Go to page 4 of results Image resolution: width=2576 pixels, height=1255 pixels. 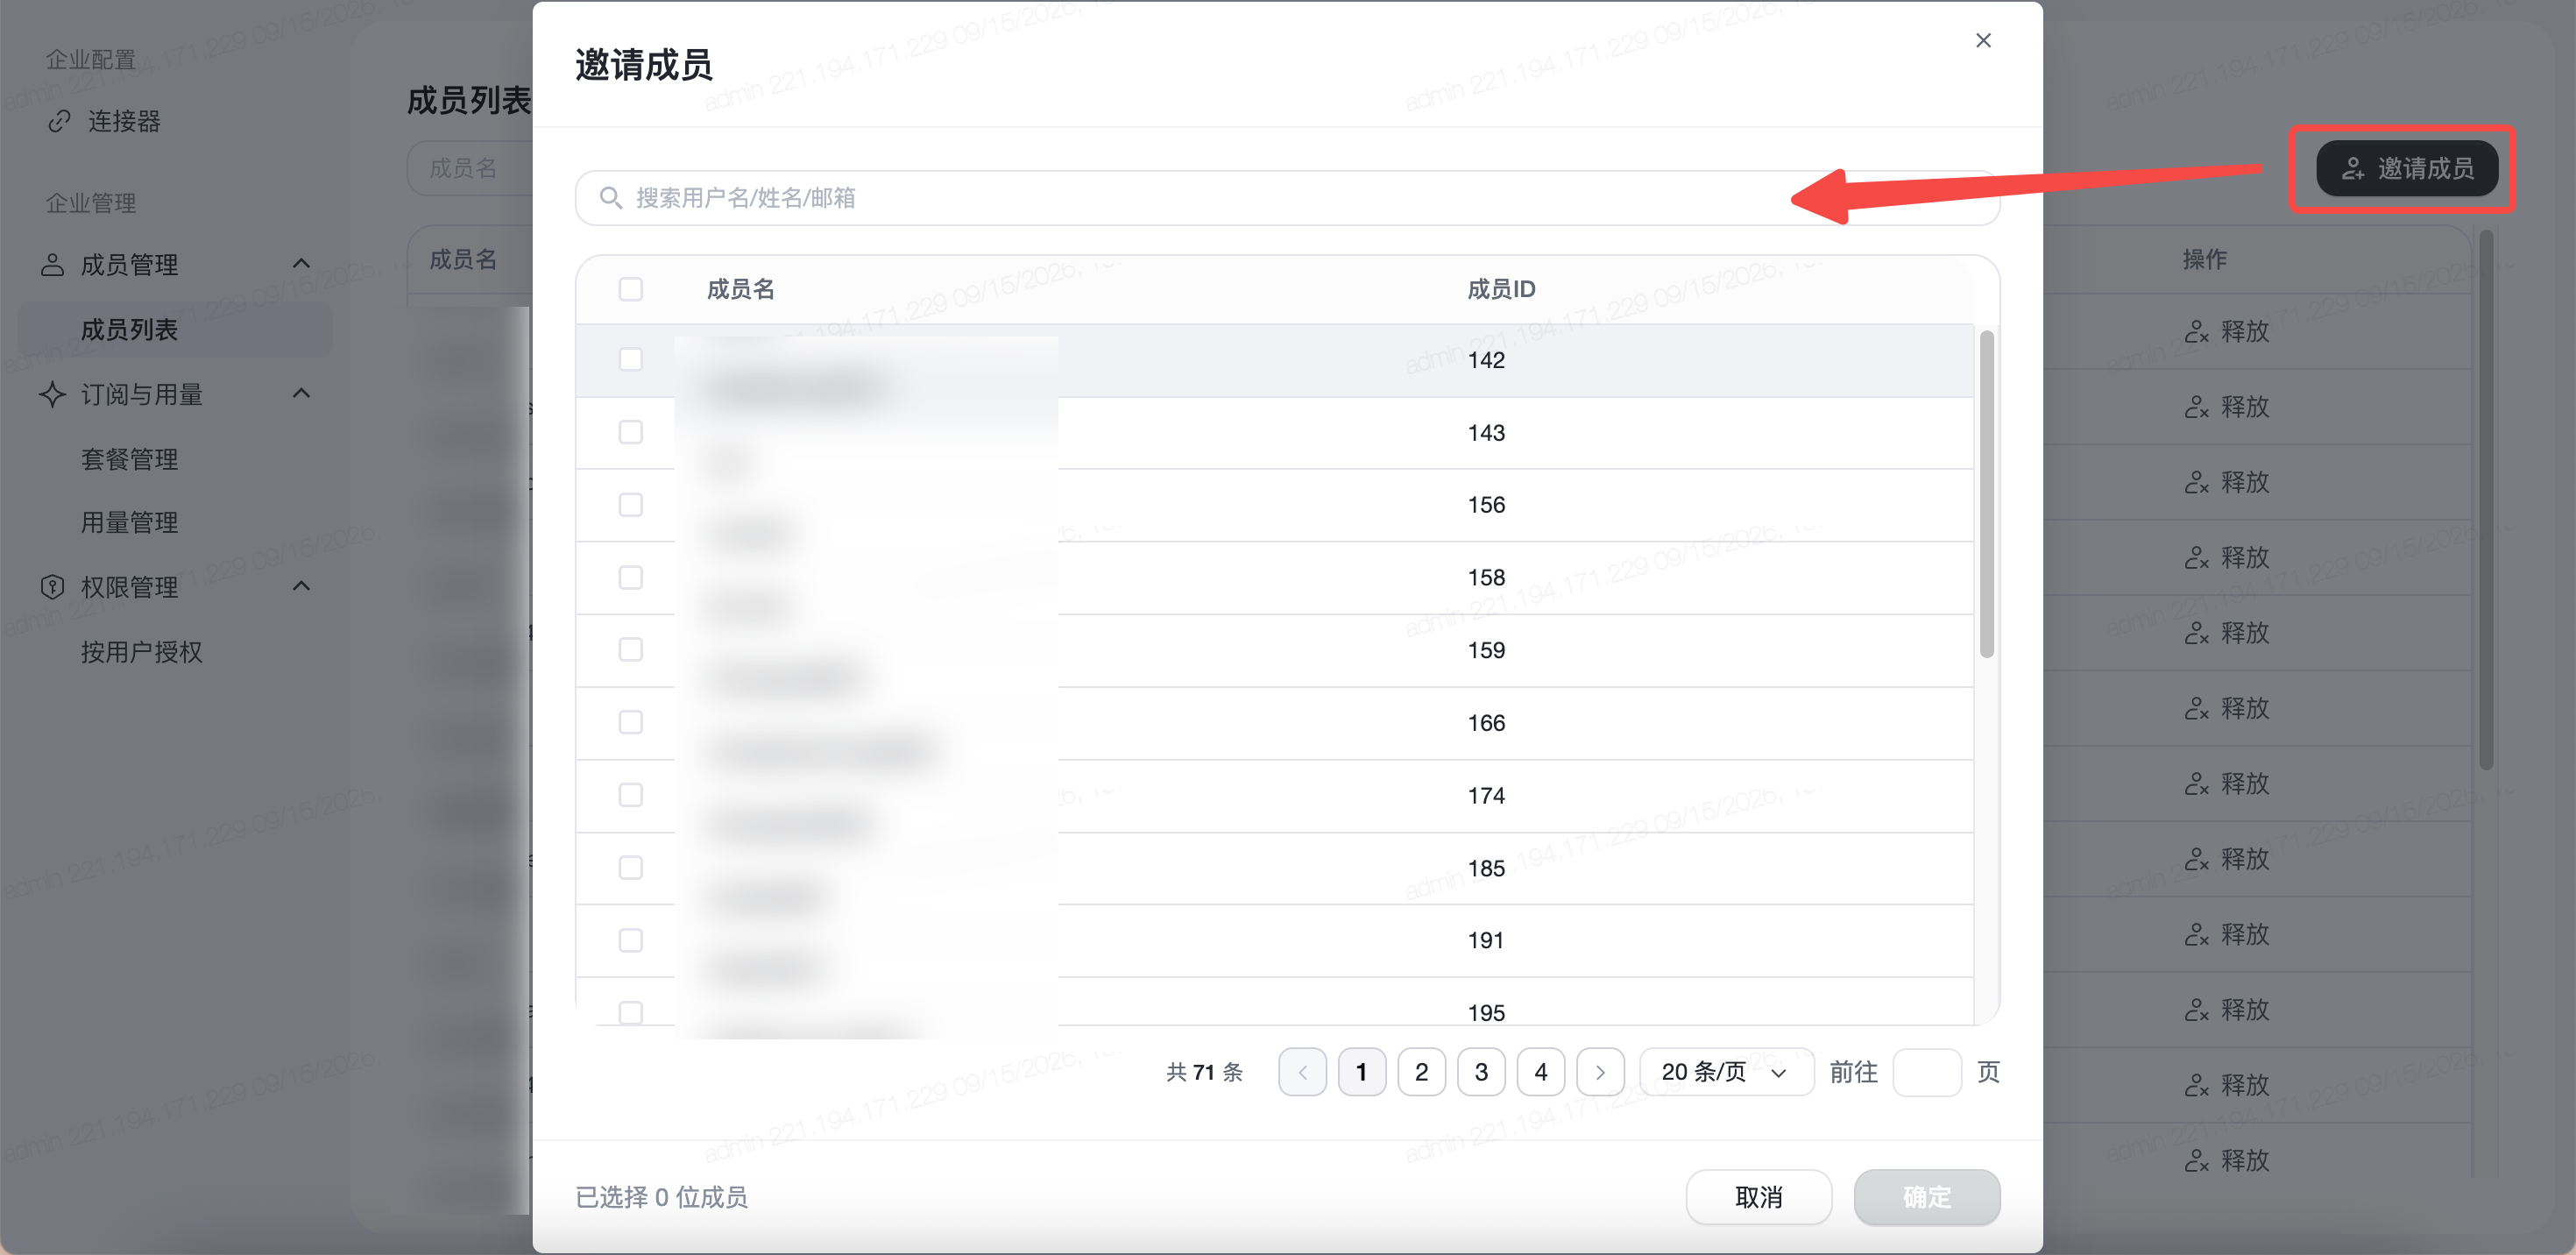[x=1540, y=1072]
